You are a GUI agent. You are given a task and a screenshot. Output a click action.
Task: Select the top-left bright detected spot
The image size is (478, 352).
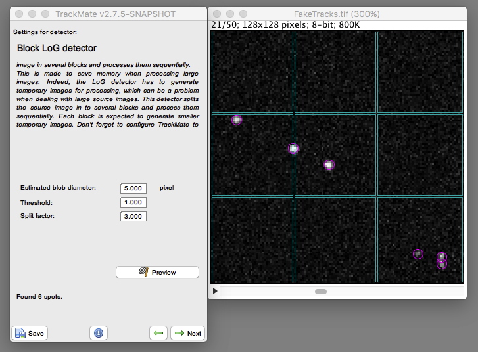(x=237, y=120)
